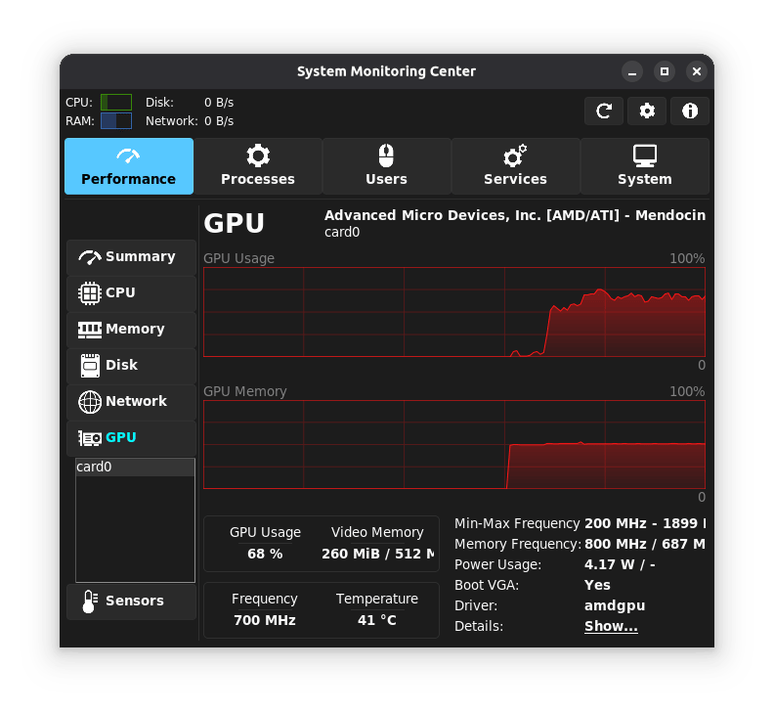Click the Services tab gears icon

click(515, 156)
